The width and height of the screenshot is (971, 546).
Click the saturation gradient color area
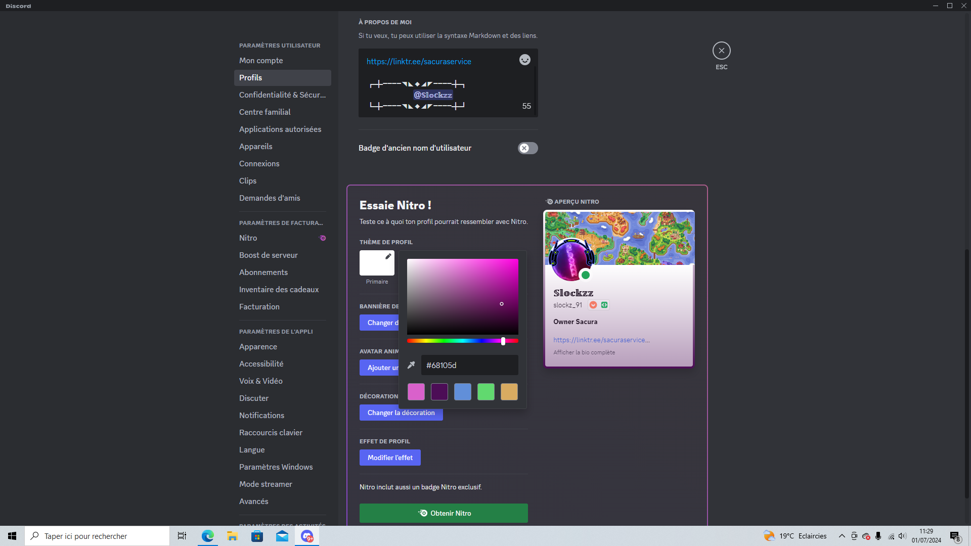click(463, 297)
